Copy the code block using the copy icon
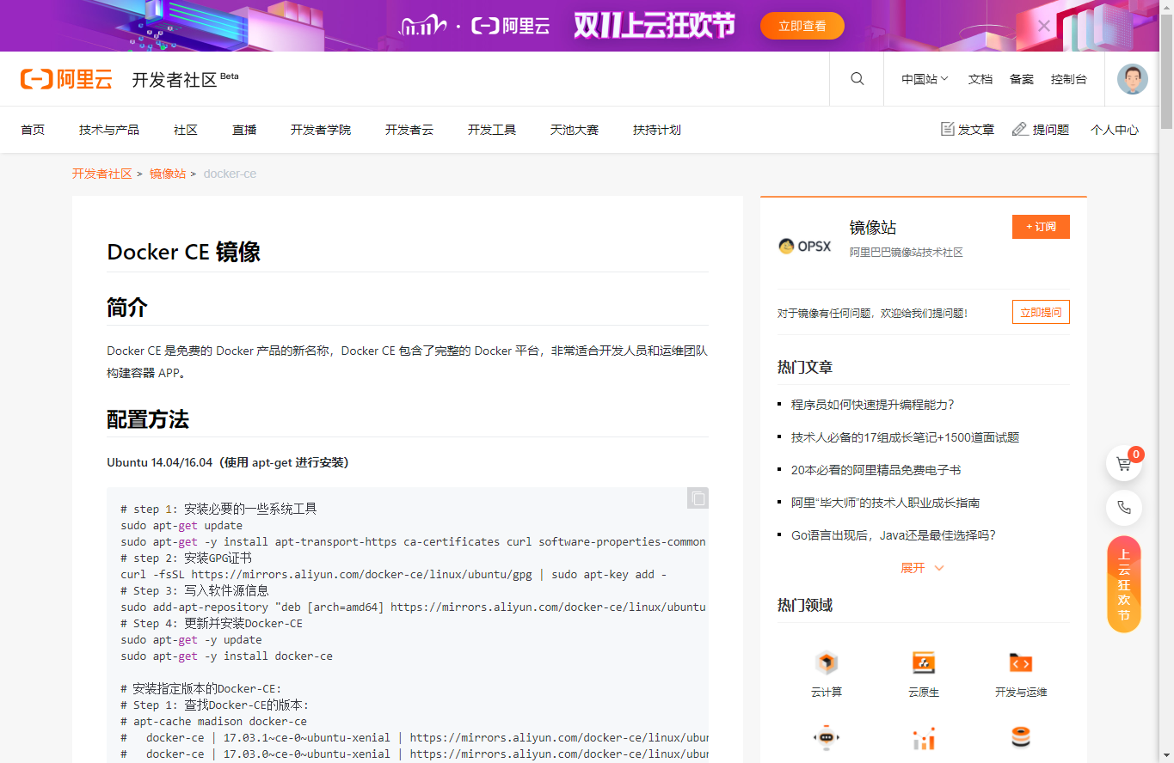The height and width of the screenshot is (763, 1174). pyautogui.click(x=698, y=498)
